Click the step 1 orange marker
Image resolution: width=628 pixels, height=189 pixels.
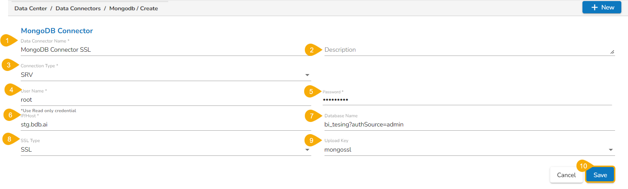point(7,41)
